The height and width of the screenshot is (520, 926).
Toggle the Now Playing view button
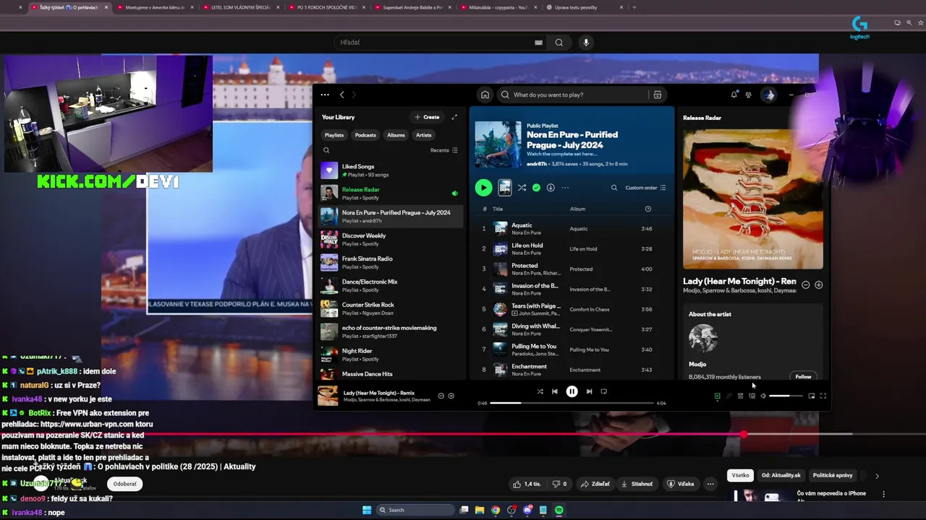[717, 396]
